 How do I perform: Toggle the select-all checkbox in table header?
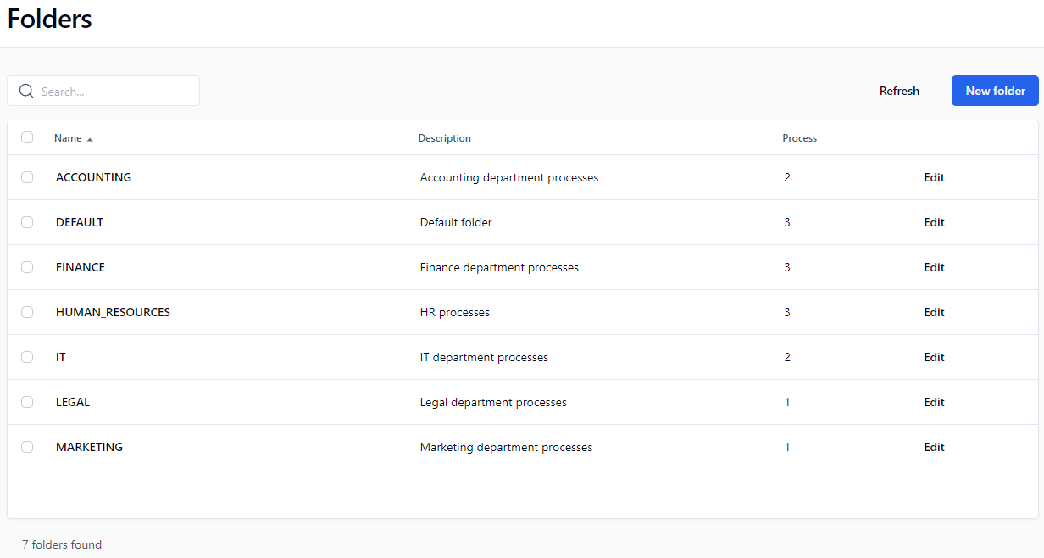(x=26, y=137)
